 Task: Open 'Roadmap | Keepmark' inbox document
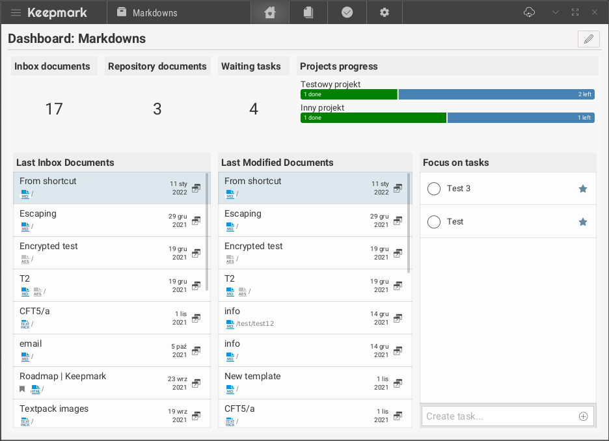pos(62,377)
